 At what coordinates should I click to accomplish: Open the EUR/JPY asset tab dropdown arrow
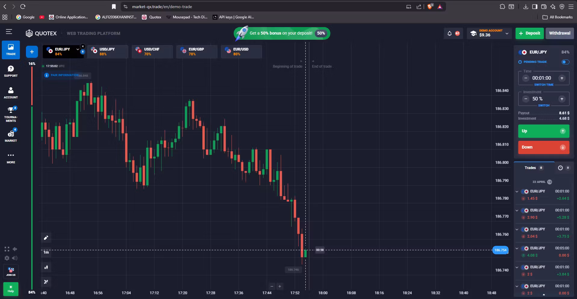(x=78, y=49)
